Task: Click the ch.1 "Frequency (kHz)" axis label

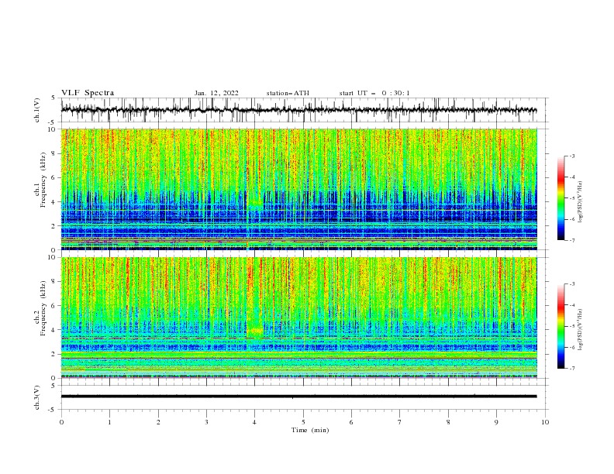Action: pyautogui.click(x=43, y=178)
